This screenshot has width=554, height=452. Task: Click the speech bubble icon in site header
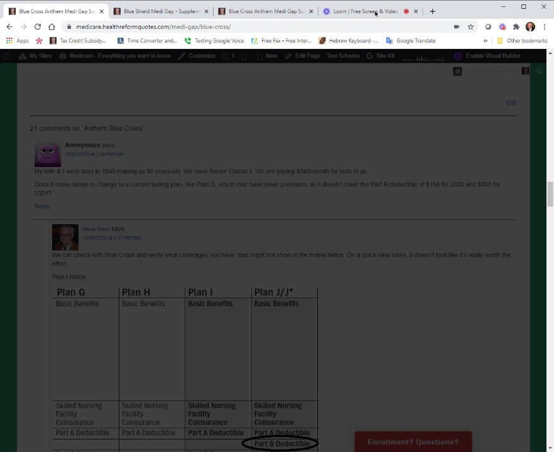pos(457,72)
